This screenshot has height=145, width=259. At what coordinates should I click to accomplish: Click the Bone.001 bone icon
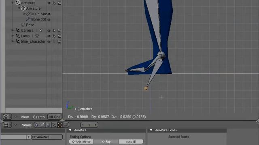pyautogui.click(x=28, y=19)
